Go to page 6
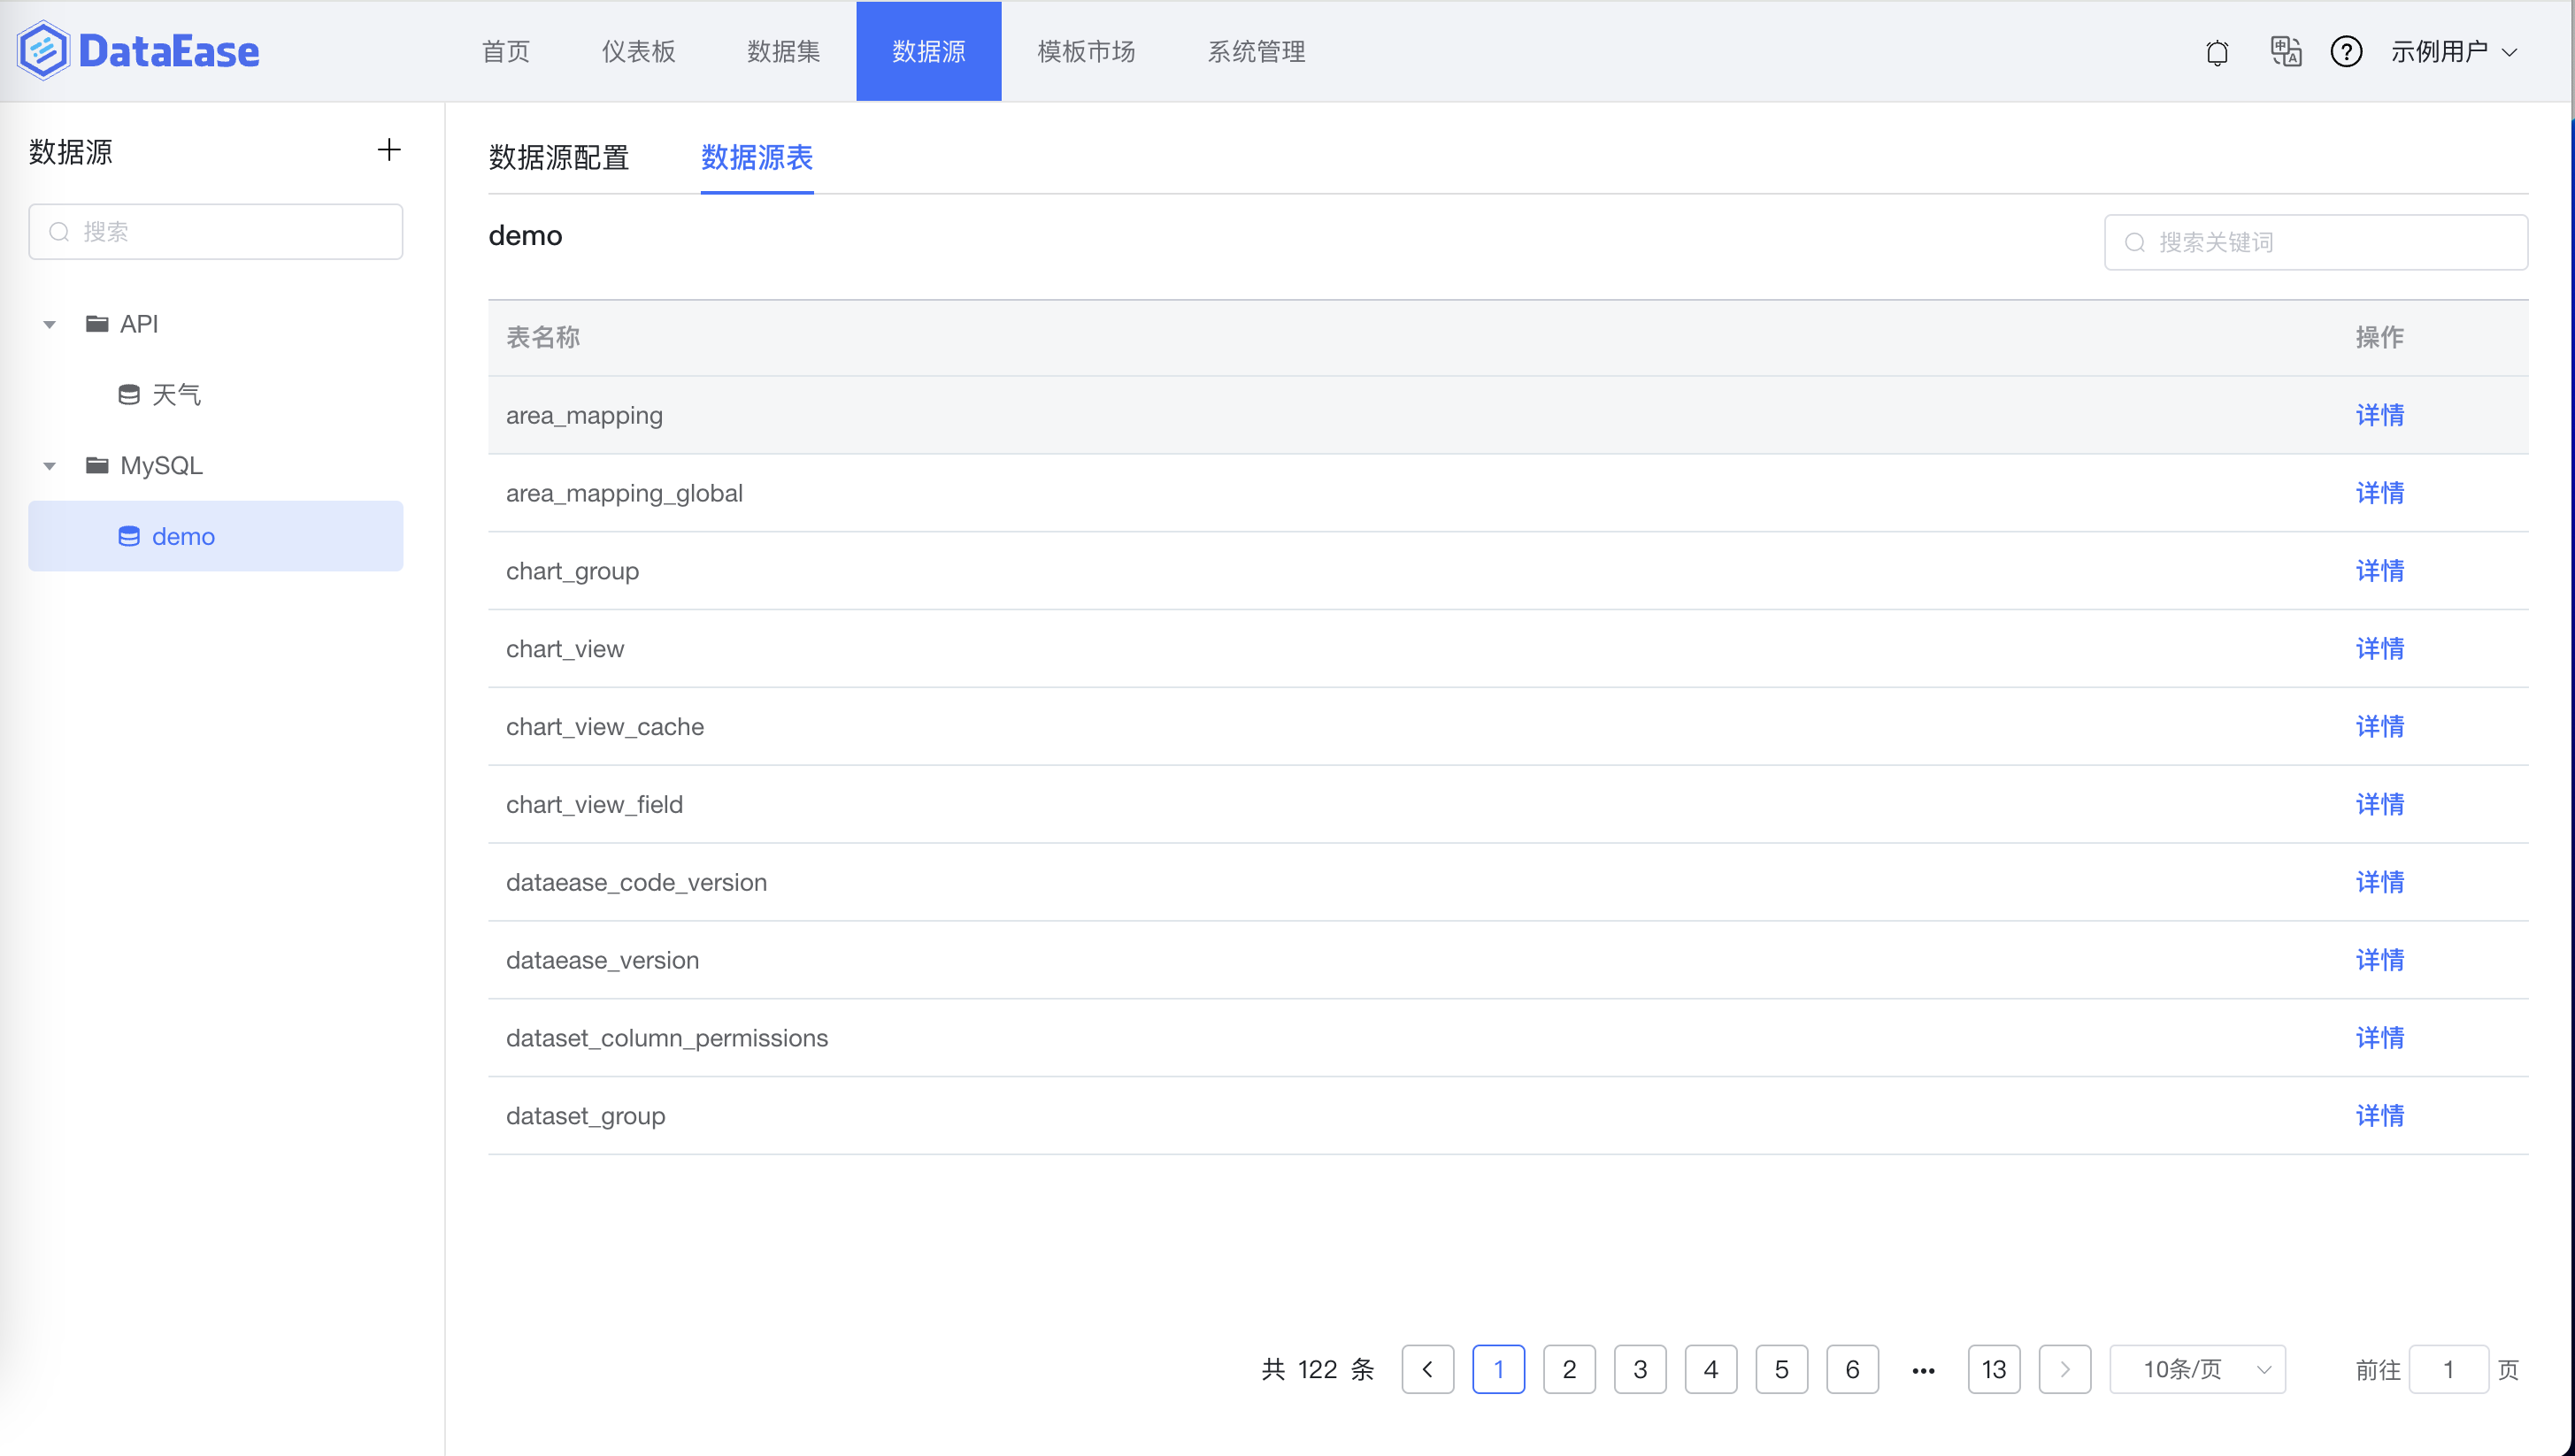The height and width of the screenshot is (1456, 2575). pyautogui.click(x=1853, y=1369)
